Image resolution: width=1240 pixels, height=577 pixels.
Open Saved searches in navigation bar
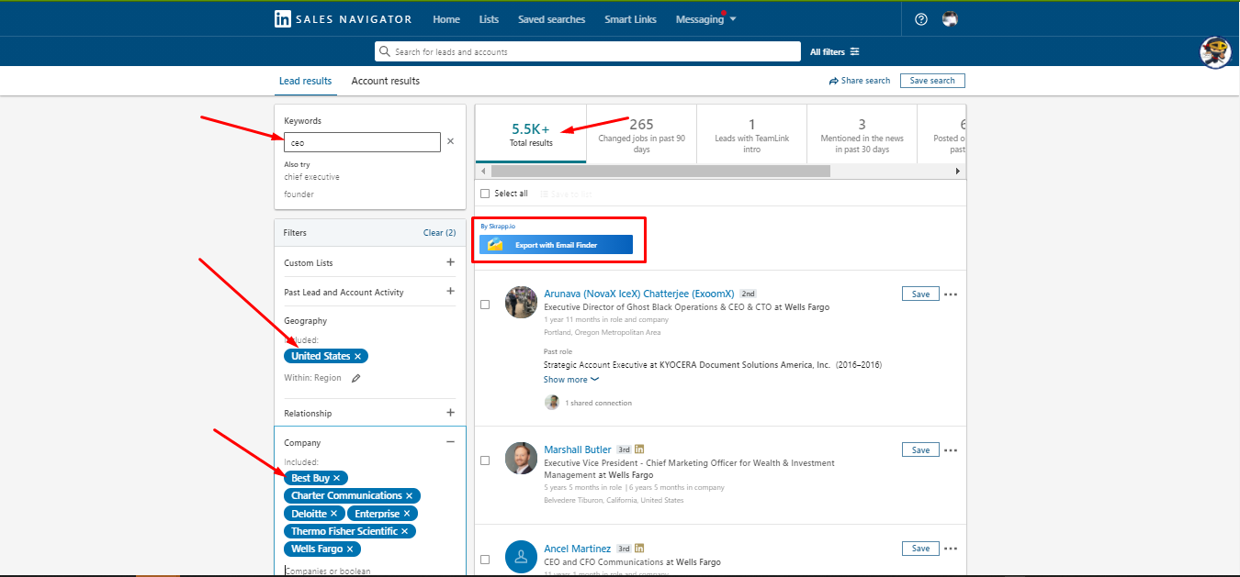point(551,19)
